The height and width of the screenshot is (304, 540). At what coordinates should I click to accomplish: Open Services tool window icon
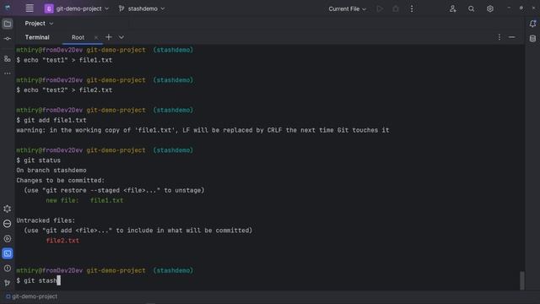(x=8, y=209)
